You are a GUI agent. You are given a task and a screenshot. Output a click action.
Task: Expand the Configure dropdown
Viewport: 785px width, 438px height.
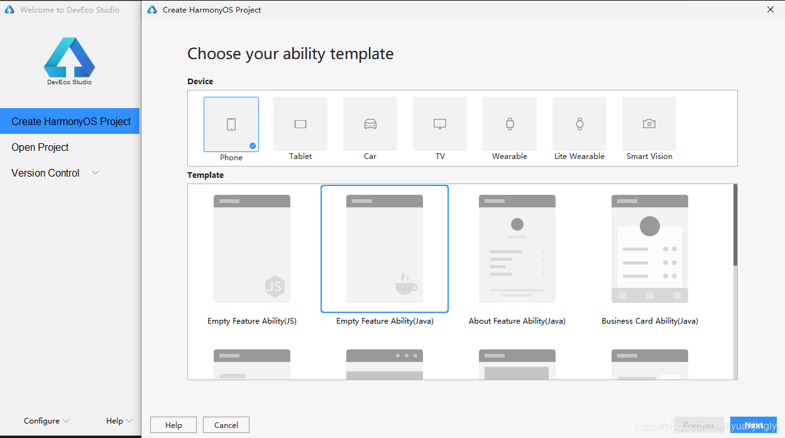coord(47,421)
